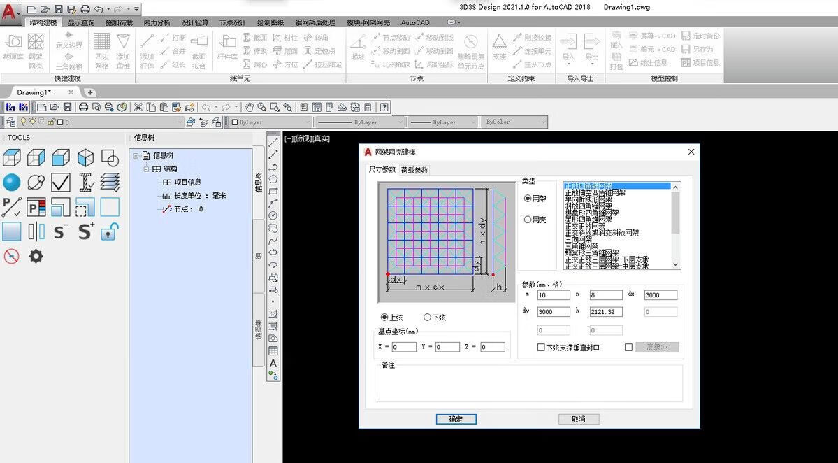
Task: Click the I-beam section icon in TOOLS
Action: (86, 183)
